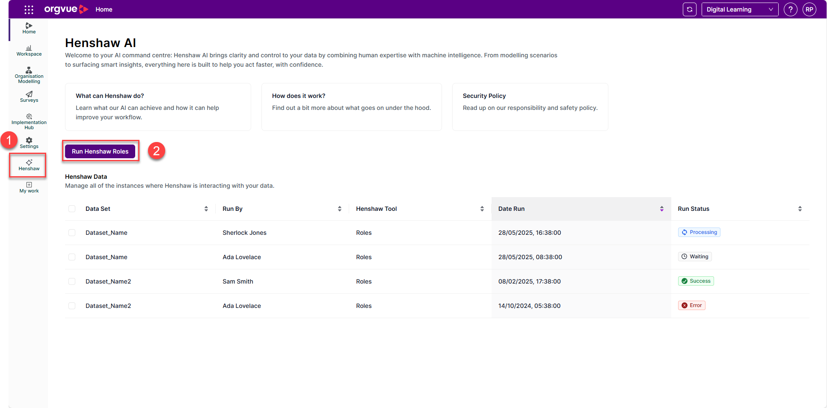Open Settings from the sidebar

click(x=29, y=143)
